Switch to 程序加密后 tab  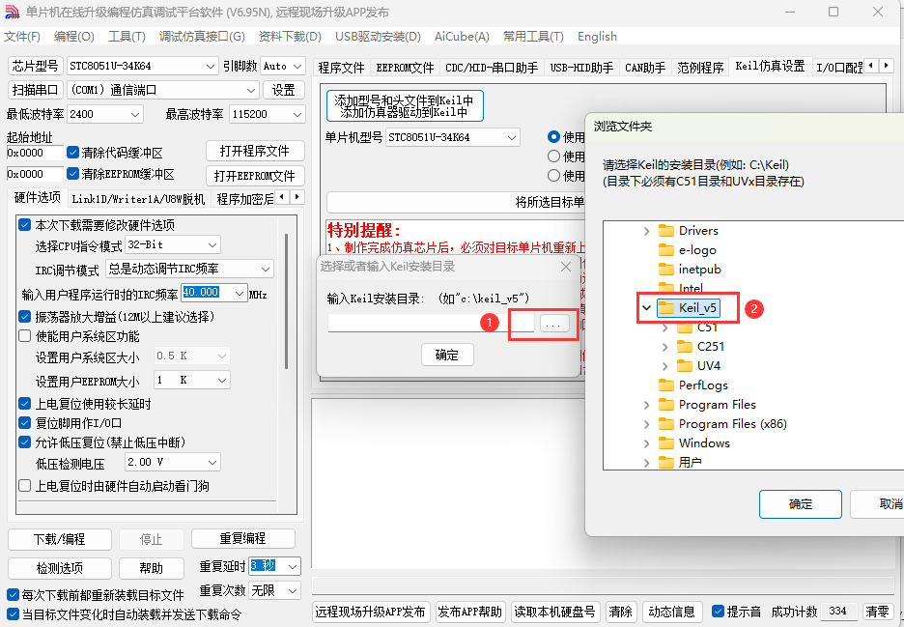244,199
